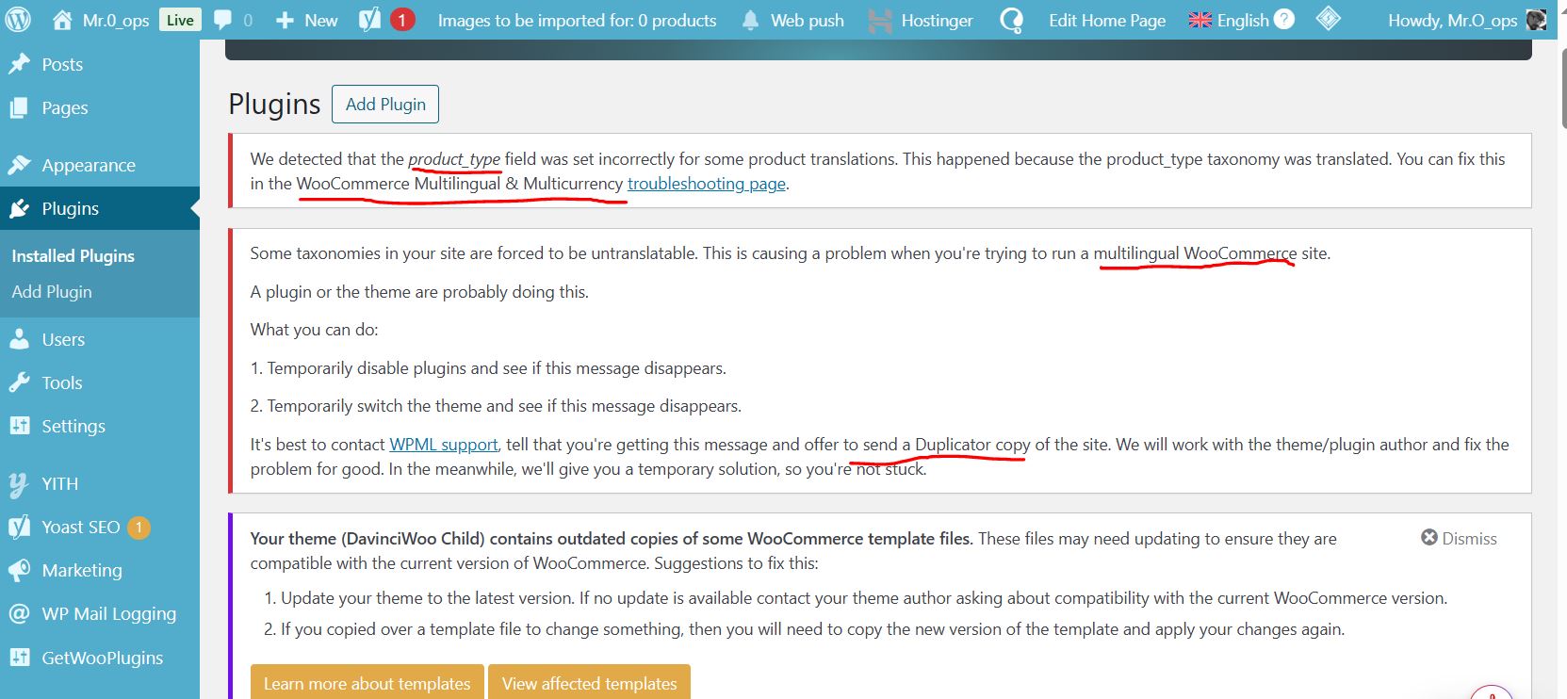Click the Yoast SEO sidebar notification badge

tap(139, 527)
